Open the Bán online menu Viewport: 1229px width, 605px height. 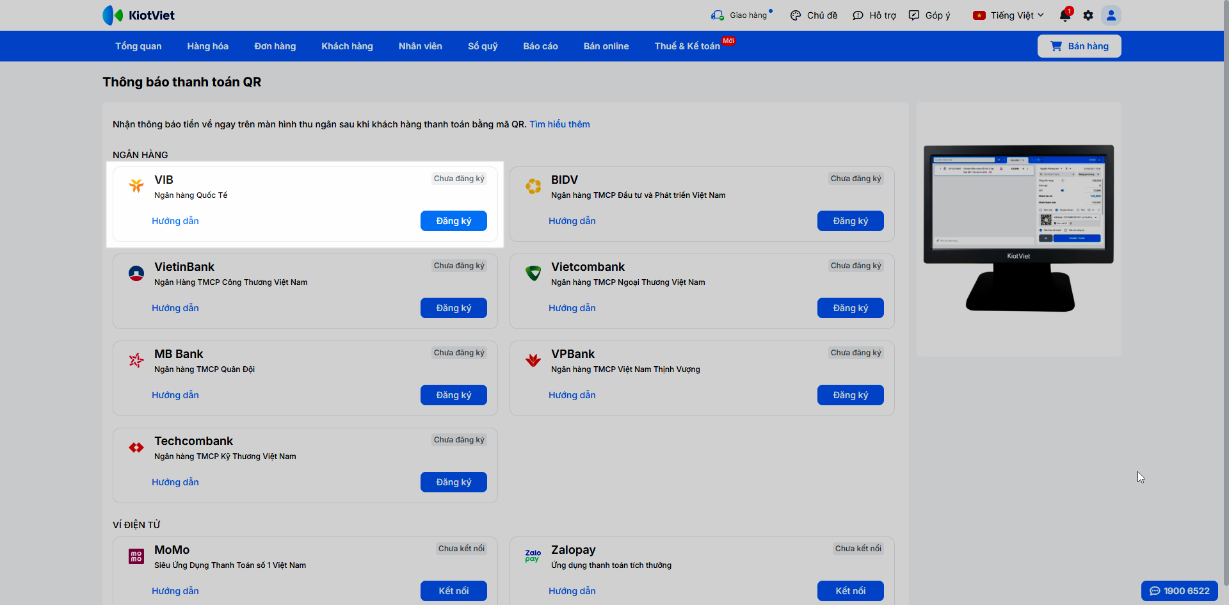(606, 46)
